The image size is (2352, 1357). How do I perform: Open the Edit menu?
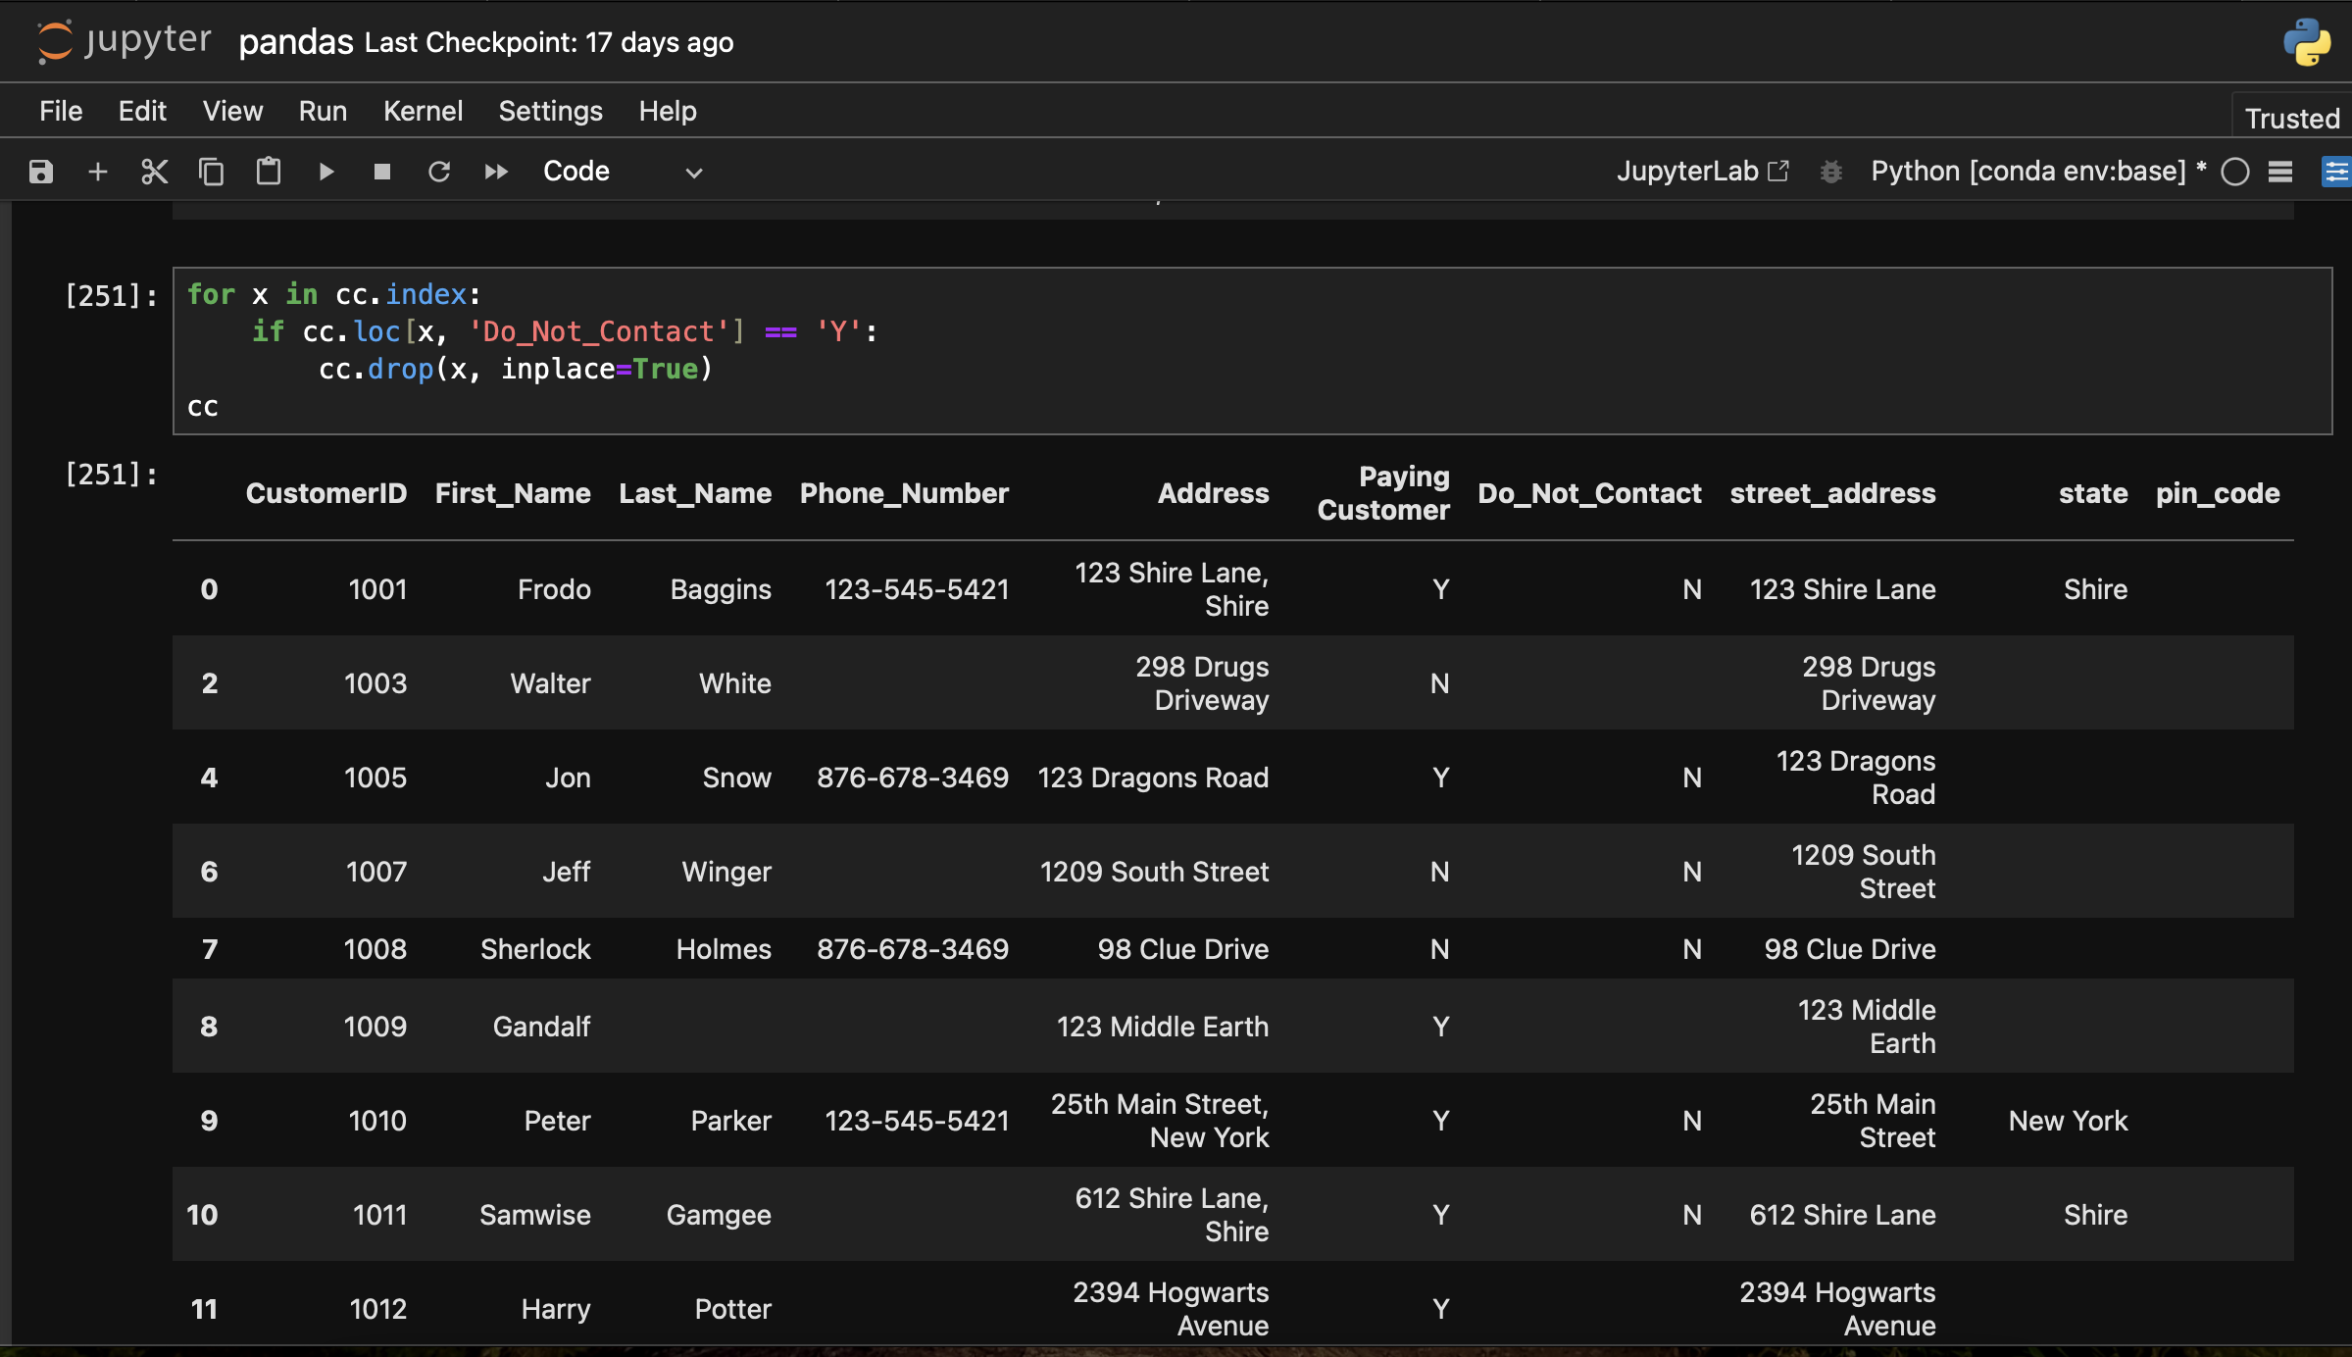142,111
